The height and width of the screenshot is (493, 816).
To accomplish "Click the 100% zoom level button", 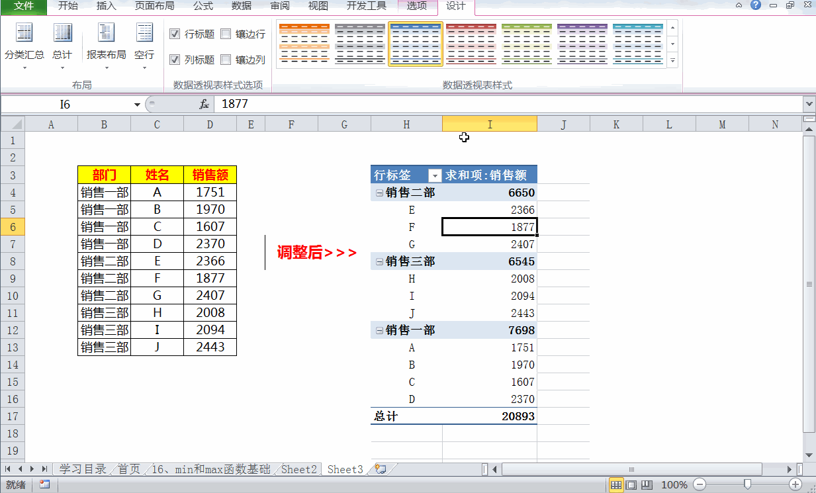I will [674, 485].
